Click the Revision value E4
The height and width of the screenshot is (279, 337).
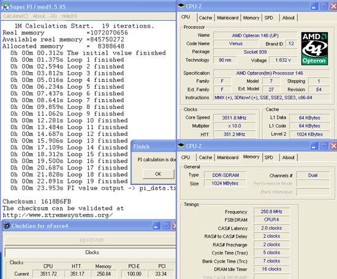319,89
